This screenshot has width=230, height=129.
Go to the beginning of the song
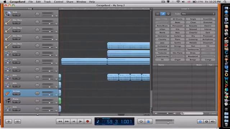pyautogui.click(x=74, y=121)
